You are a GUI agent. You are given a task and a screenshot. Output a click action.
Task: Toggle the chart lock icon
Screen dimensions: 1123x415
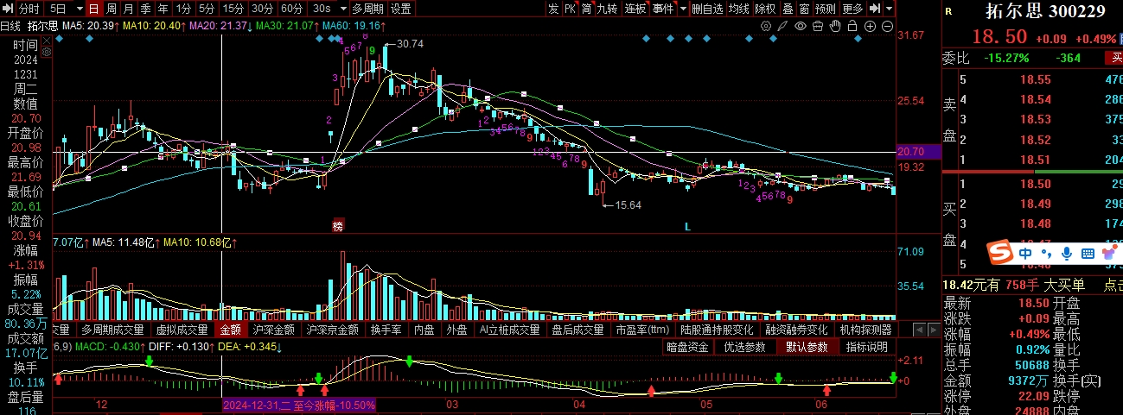click(x=852, y=26)
